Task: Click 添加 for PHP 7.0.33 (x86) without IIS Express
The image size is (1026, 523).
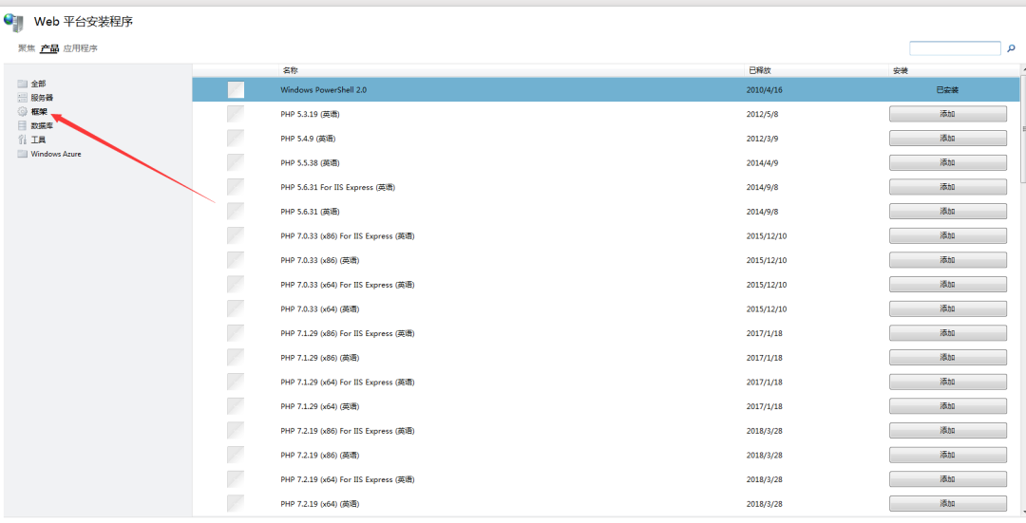Action: point(947,259)
